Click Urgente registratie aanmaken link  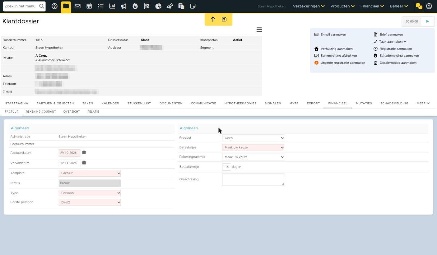tap(343, 63)
